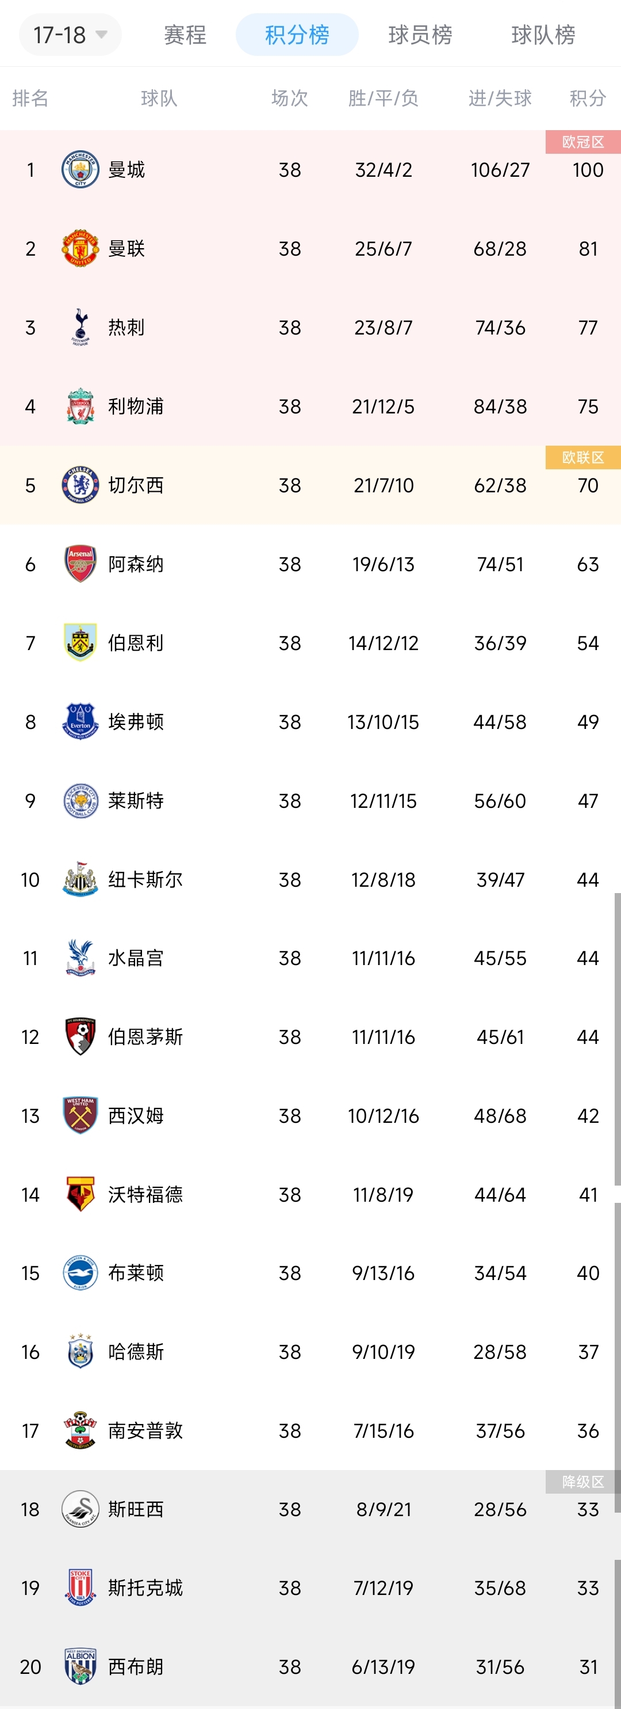Image resolution: width=621 pixels, height=1709 pixels.
Task: Click the Chelsea crest icon
Action: click(80, 485)
